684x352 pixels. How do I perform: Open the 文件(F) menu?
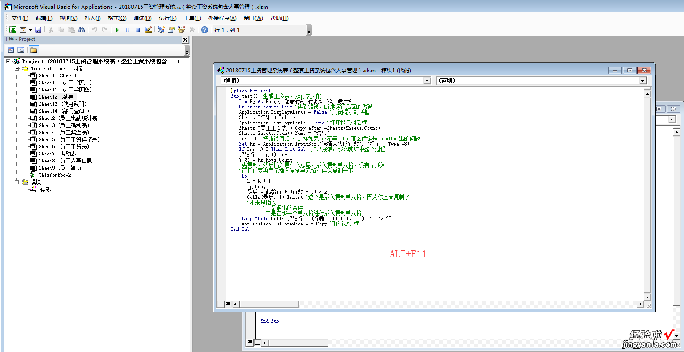tap(20, 18)
